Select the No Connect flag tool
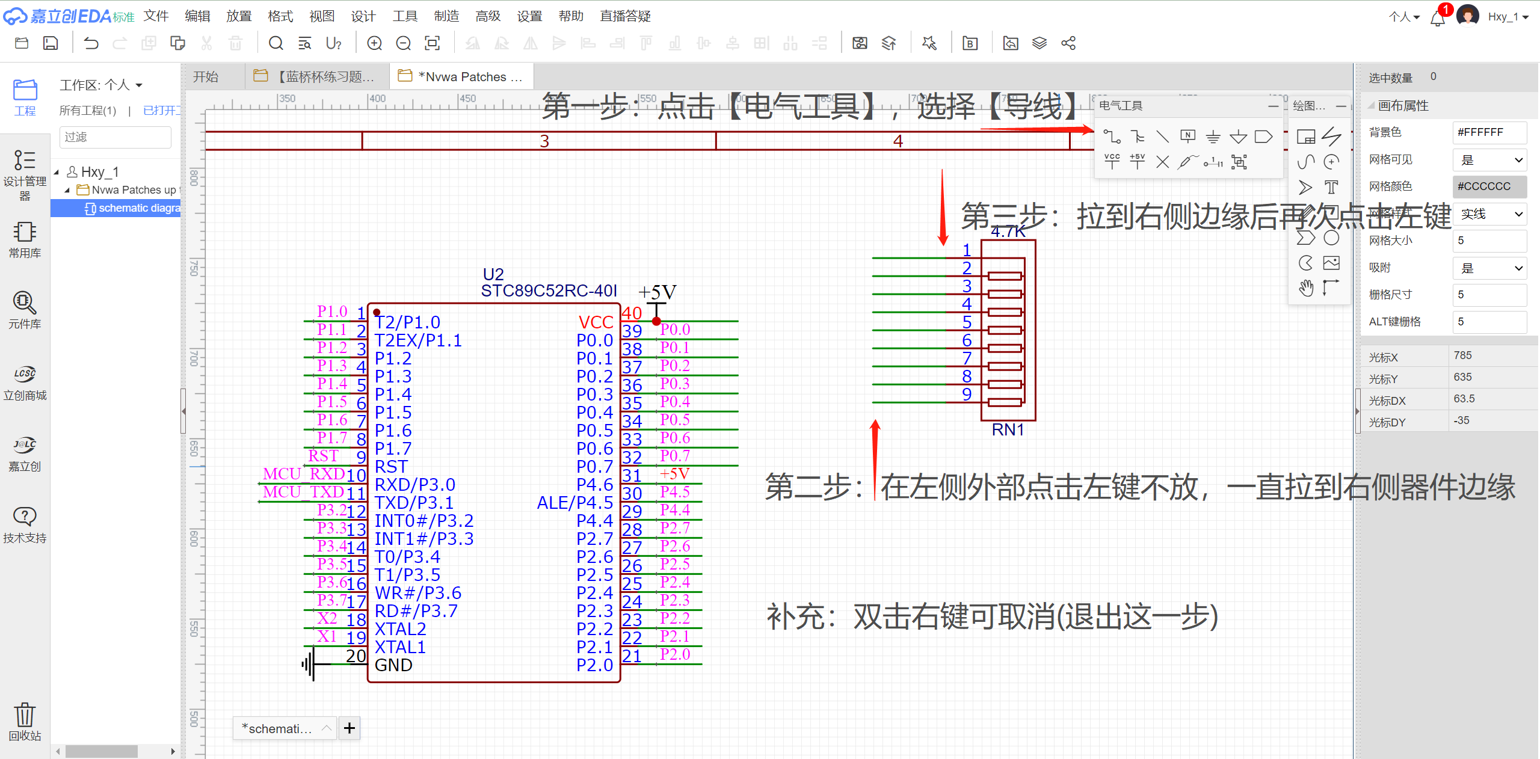 point(1162,162)
